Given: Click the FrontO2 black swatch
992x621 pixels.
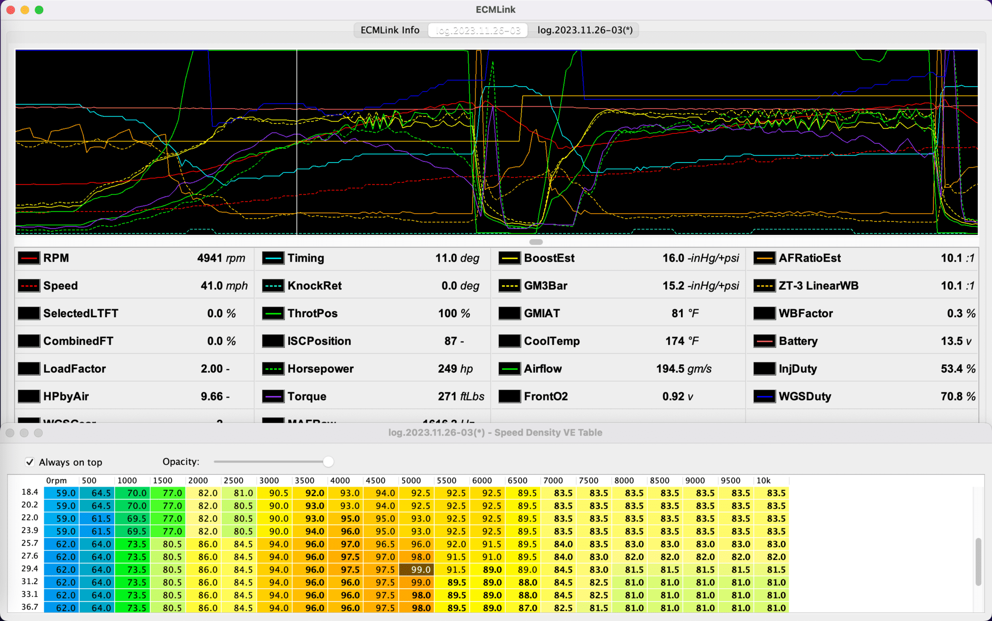Looking at the screenshot, I should (509, 396).
